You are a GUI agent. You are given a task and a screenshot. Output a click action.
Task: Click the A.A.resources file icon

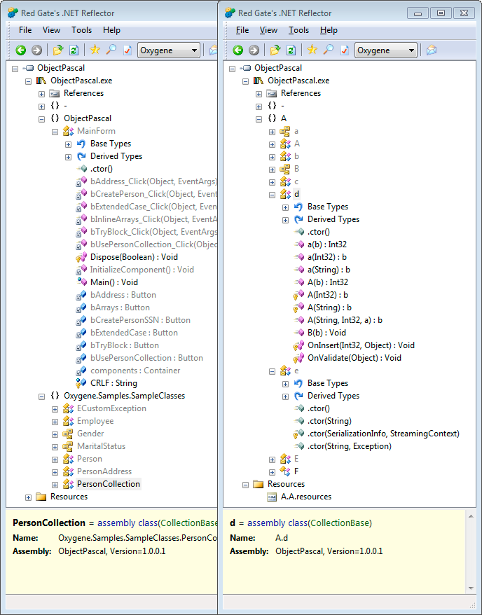[272, 497]
